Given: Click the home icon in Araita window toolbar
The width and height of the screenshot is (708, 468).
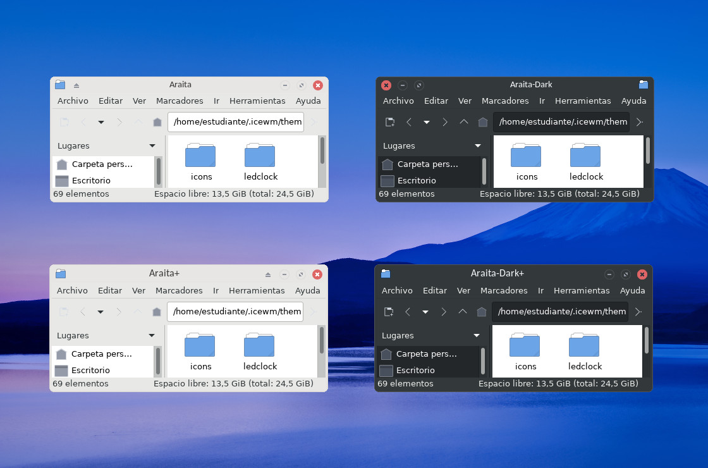Looking at the screenshot, I should pyautogui.click(x=157, y=122).
